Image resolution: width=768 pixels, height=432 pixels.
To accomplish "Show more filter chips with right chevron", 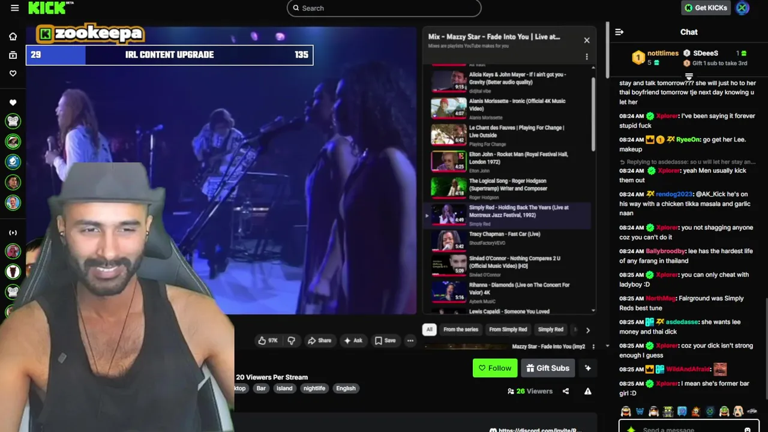I will [x=587, y=330].
